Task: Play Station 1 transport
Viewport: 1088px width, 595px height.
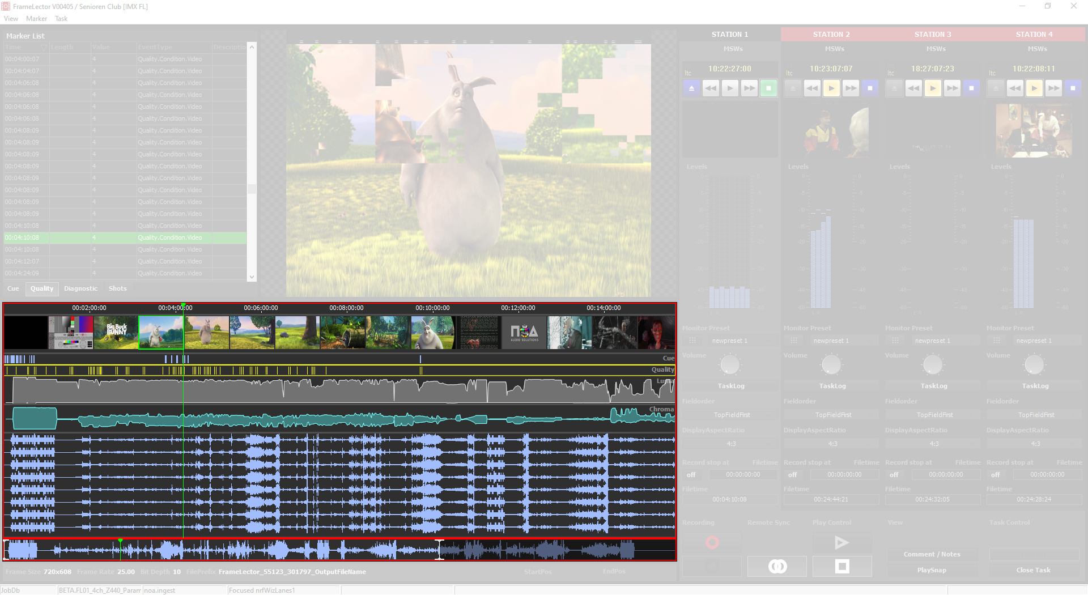Action: 730,88
